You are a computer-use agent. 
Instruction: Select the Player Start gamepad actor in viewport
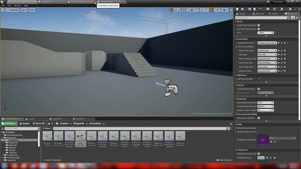point(171,88)
